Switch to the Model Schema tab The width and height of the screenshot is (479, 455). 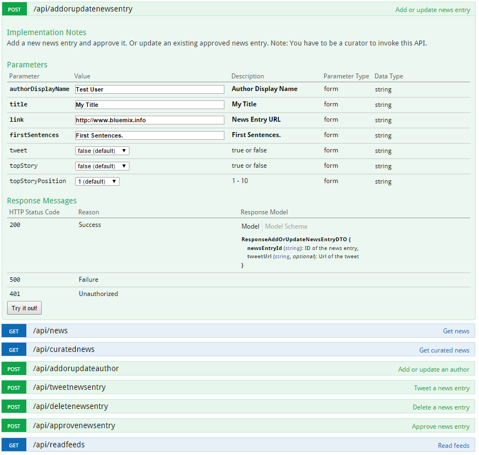point(286,226)
